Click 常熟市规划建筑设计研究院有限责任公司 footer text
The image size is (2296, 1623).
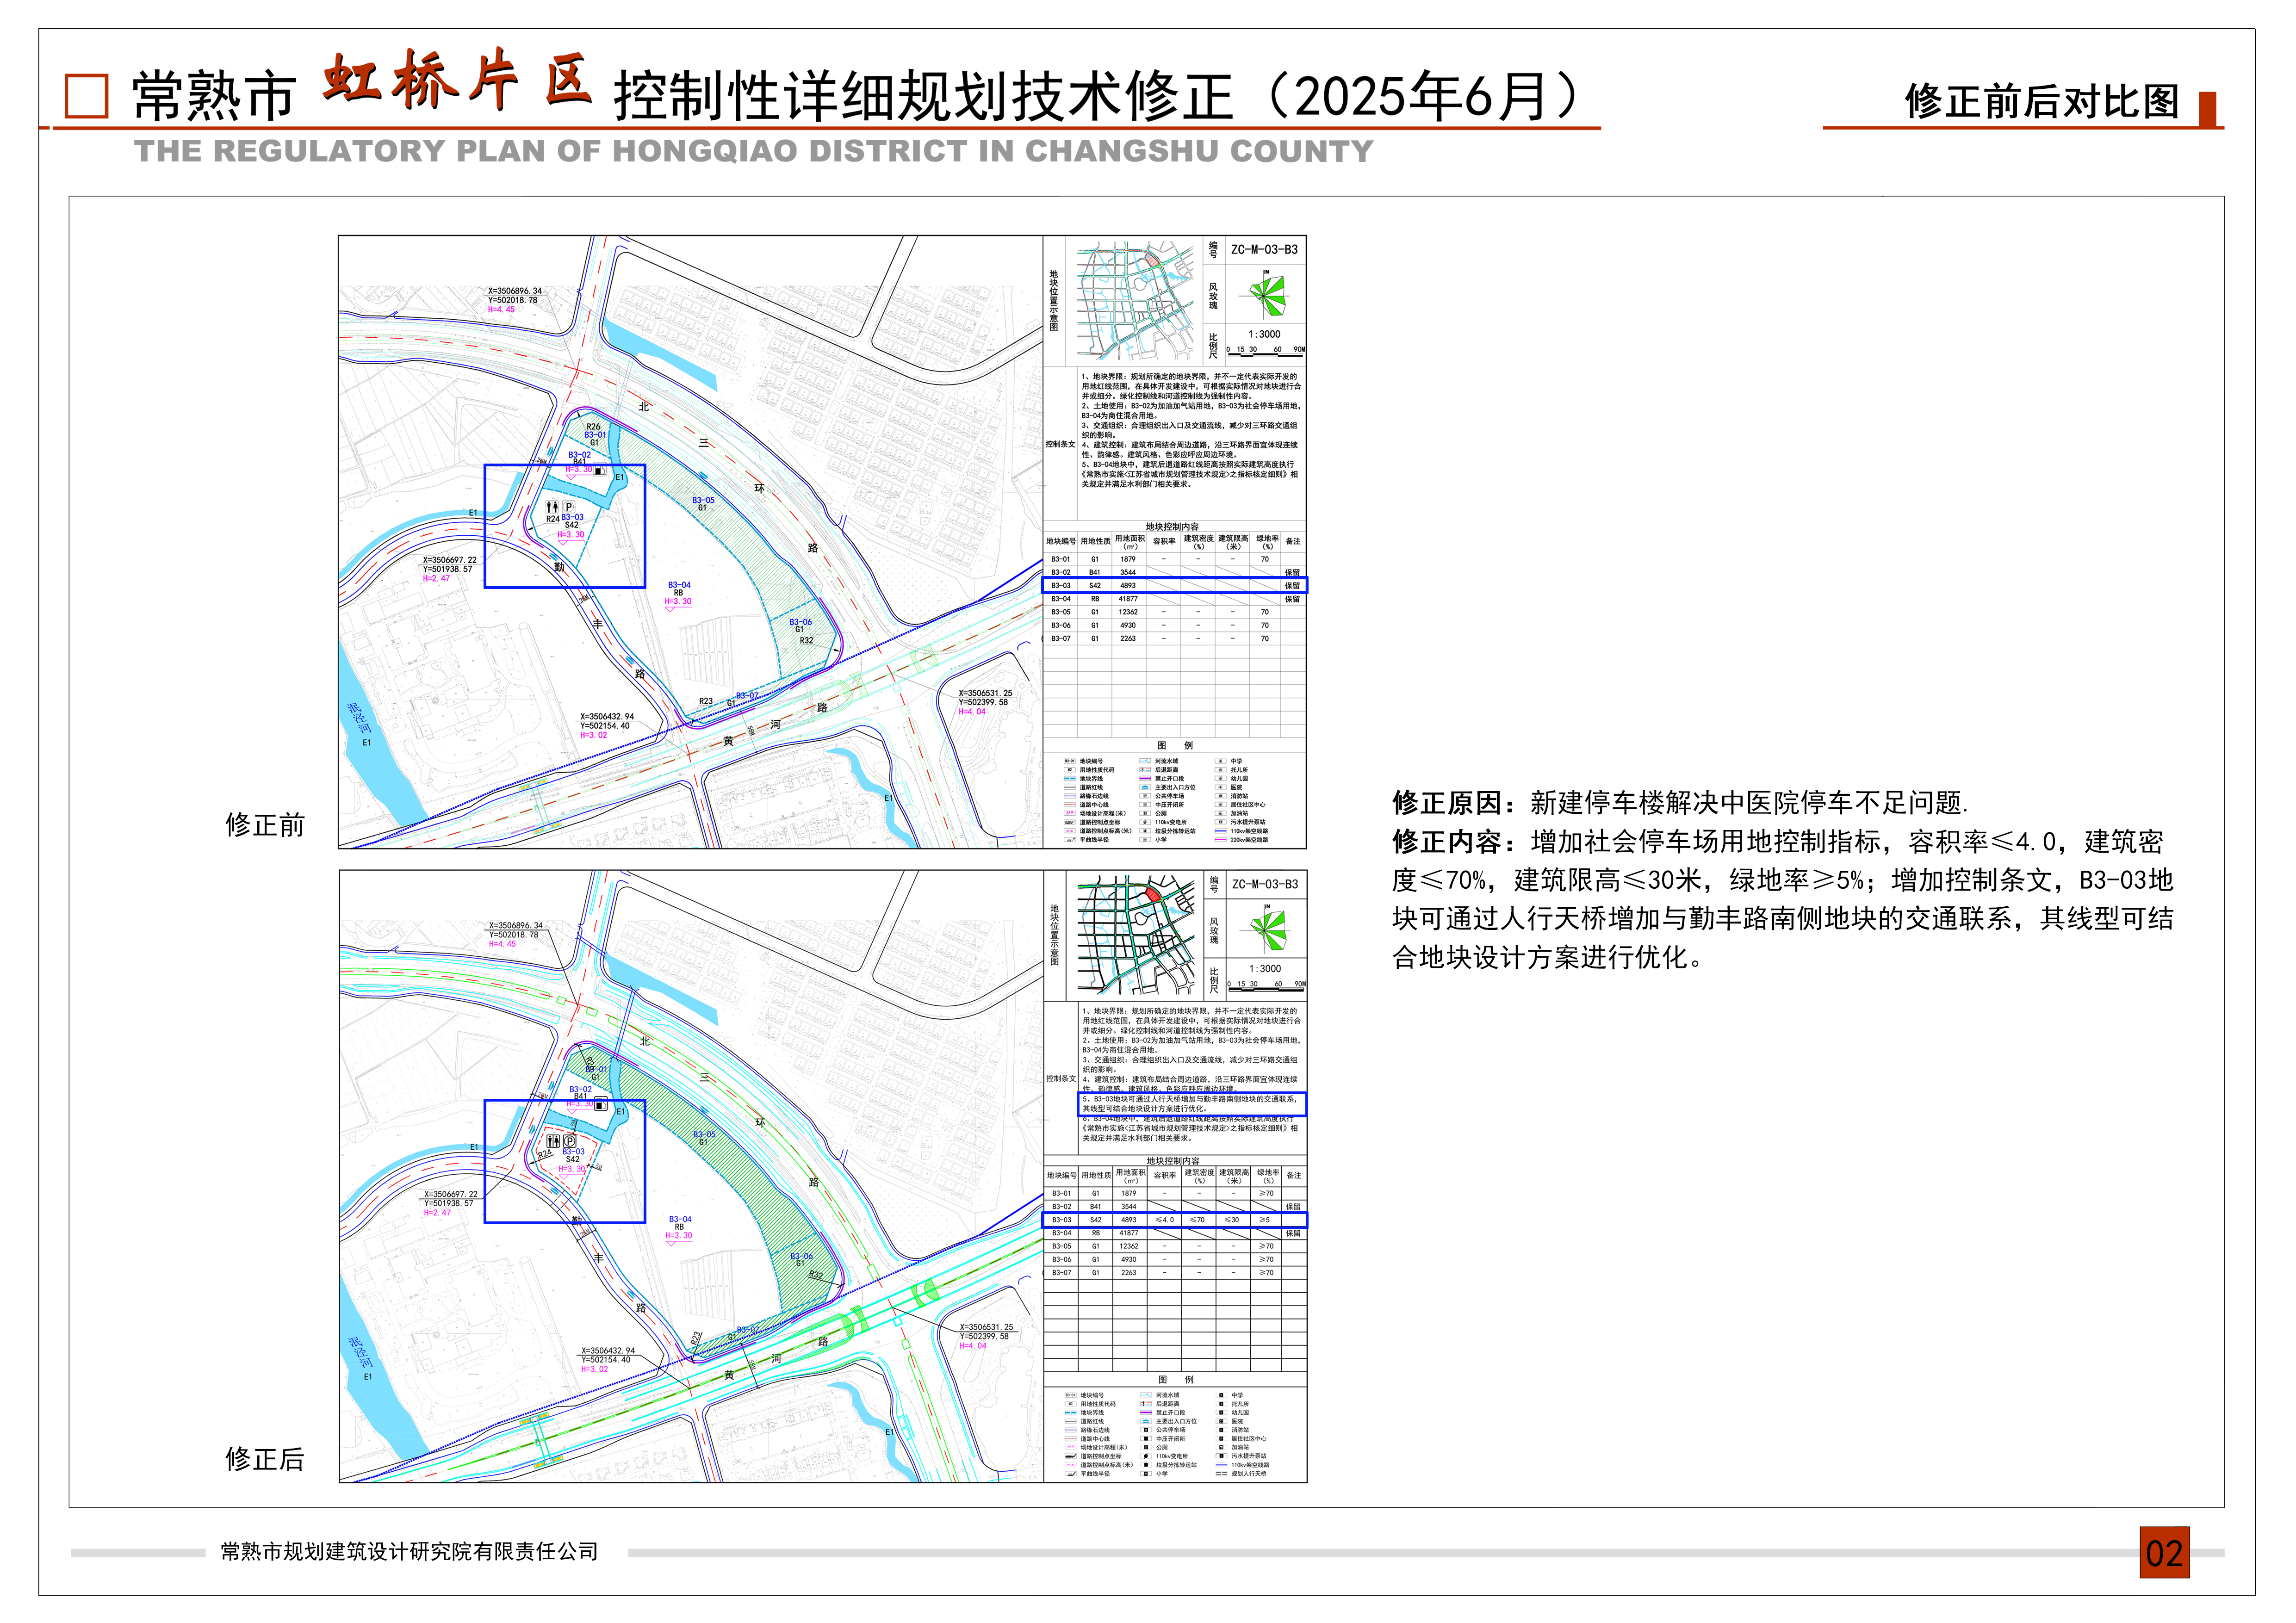409,1551
